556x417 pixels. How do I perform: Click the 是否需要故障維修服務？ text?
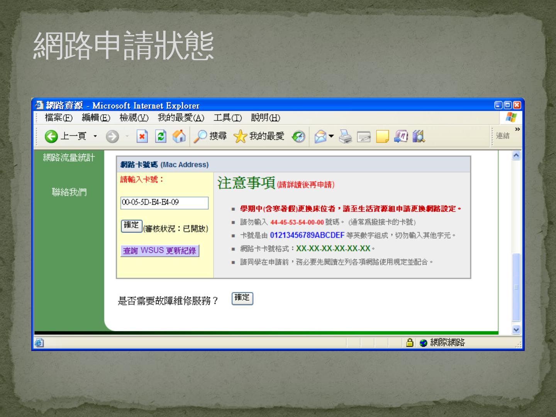click(x=168, y=301)
